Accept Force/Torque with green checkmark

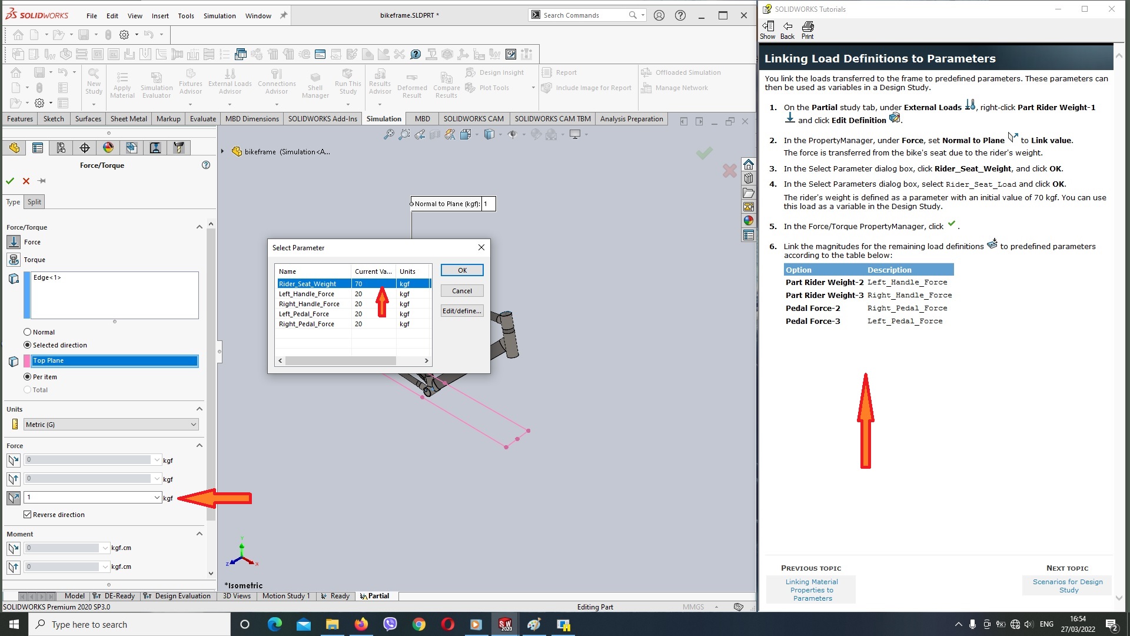click(x=10, y=181)
